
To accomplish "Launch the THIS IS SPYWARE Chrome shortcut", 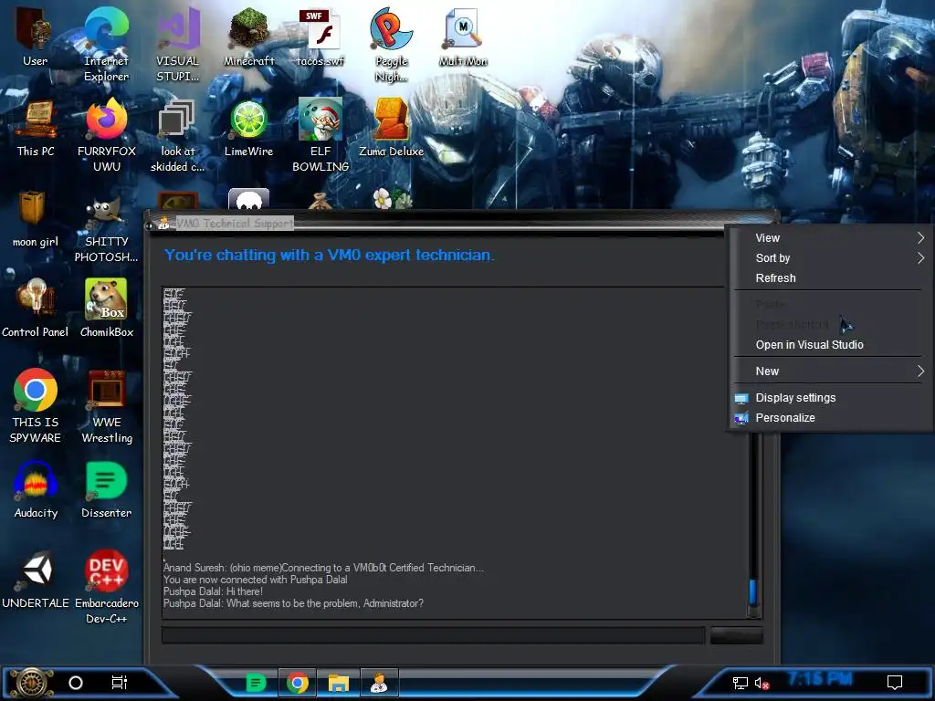I will (x=36, y=406).
